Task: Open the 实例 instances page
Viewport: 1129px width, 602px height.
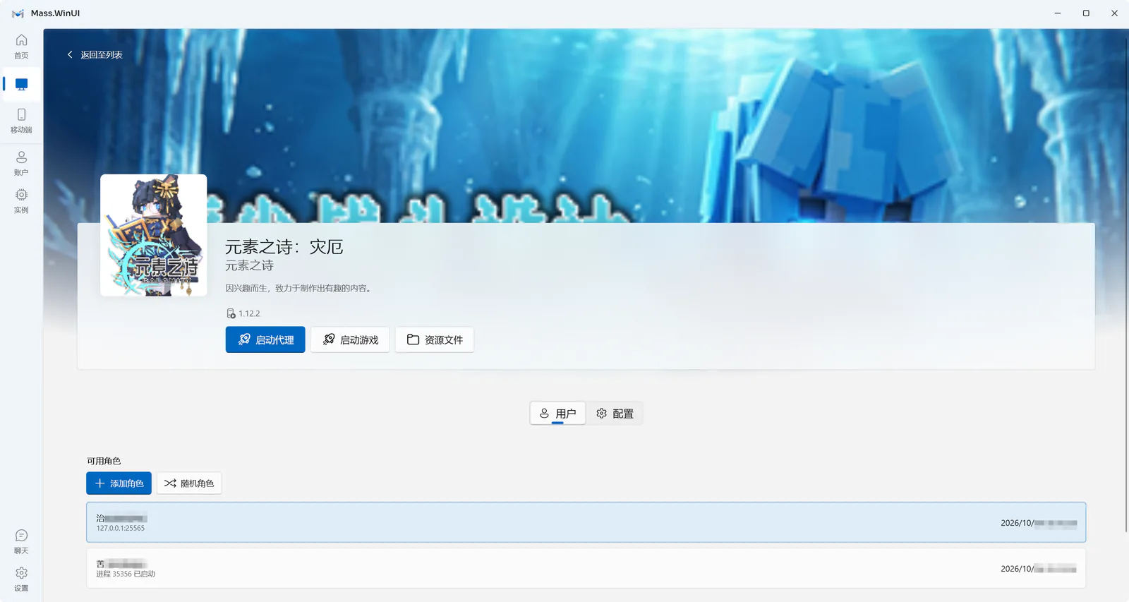Action: coord(21,201)
